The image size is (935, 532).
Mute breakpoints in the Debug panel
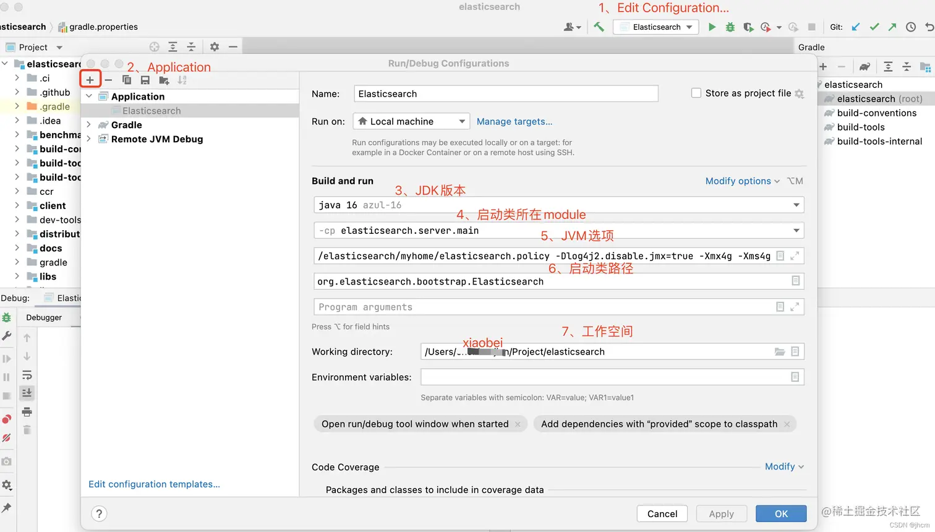click(6, 437)
